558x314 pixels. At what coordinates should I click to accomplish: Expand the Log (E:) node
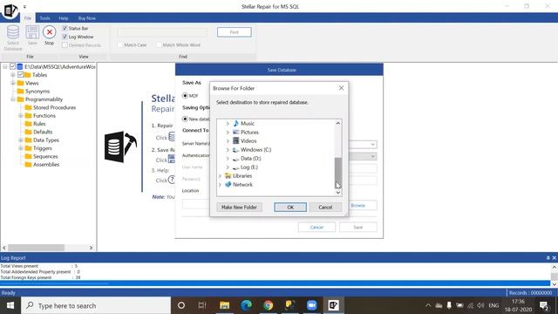point(228,167)
